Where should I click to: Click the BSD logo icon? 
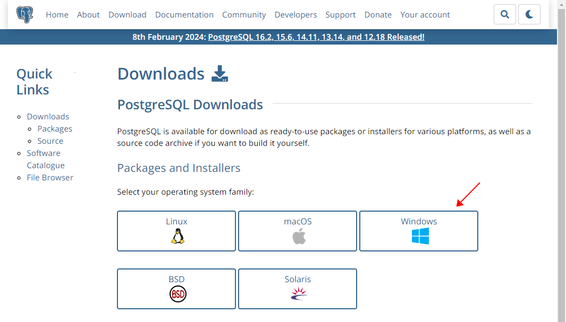coord(178,294)
